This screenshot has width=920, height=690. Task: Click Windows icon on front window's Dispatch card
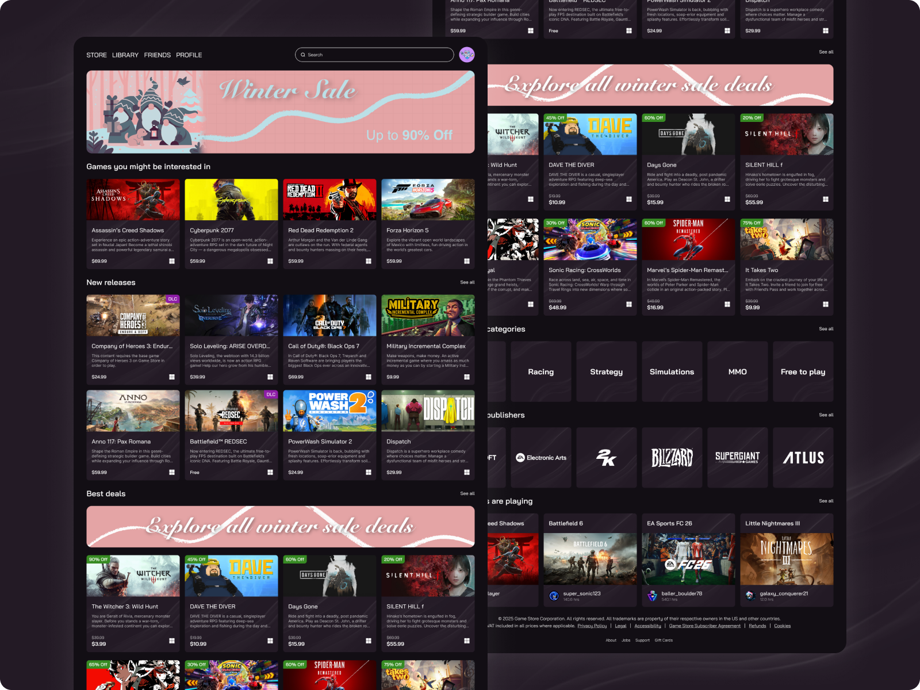(x=467, y=473)
